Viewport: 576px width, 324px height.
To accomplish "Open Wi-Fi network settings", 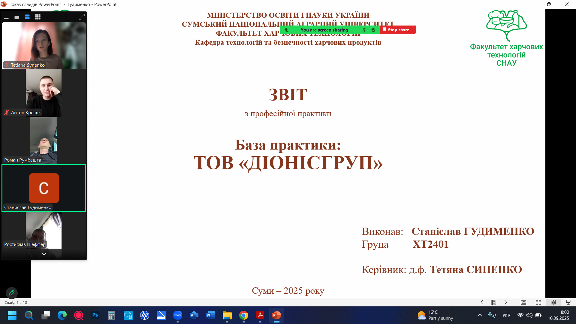I will pos(520,315).
